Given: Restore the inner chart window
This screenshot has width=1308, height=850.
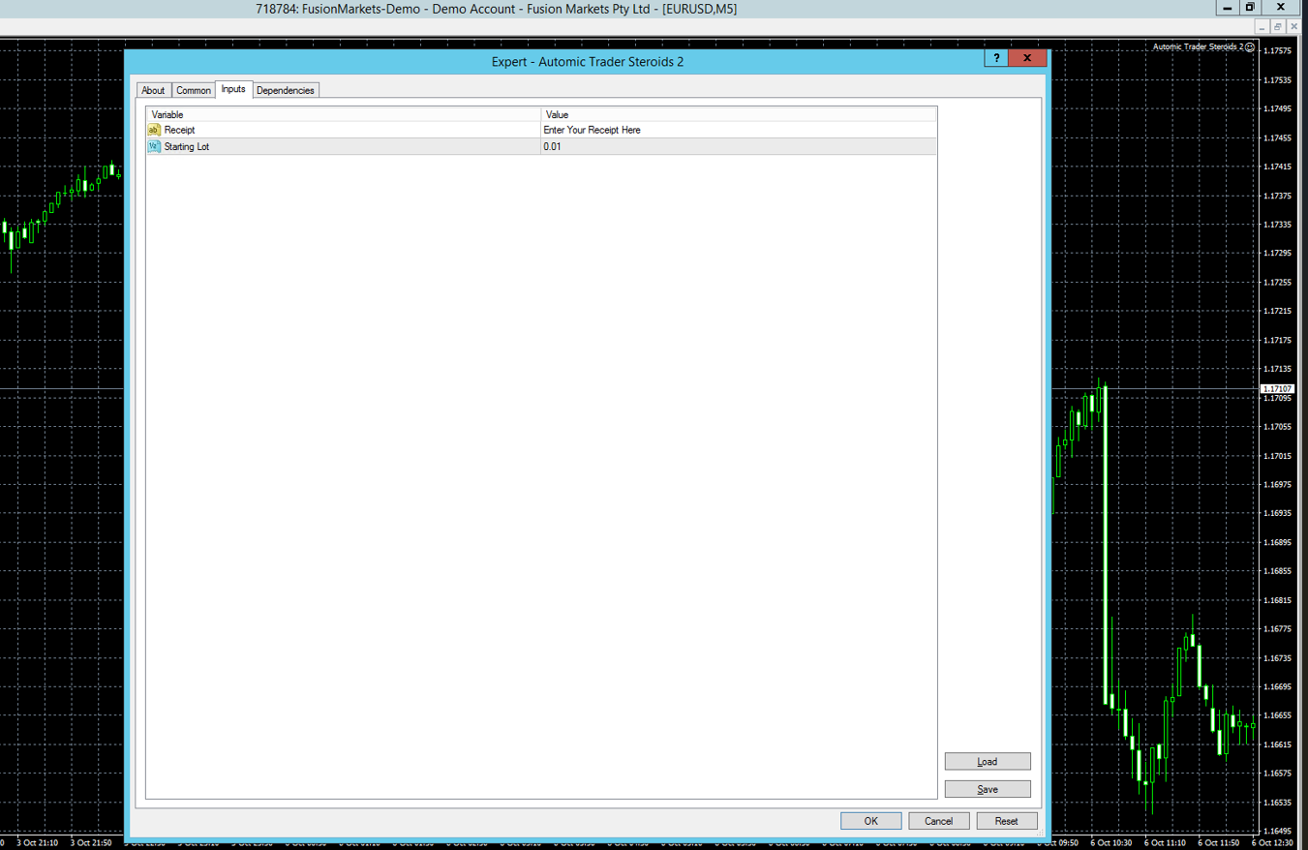Looking at the screenshot, I should coord(1277,27).
